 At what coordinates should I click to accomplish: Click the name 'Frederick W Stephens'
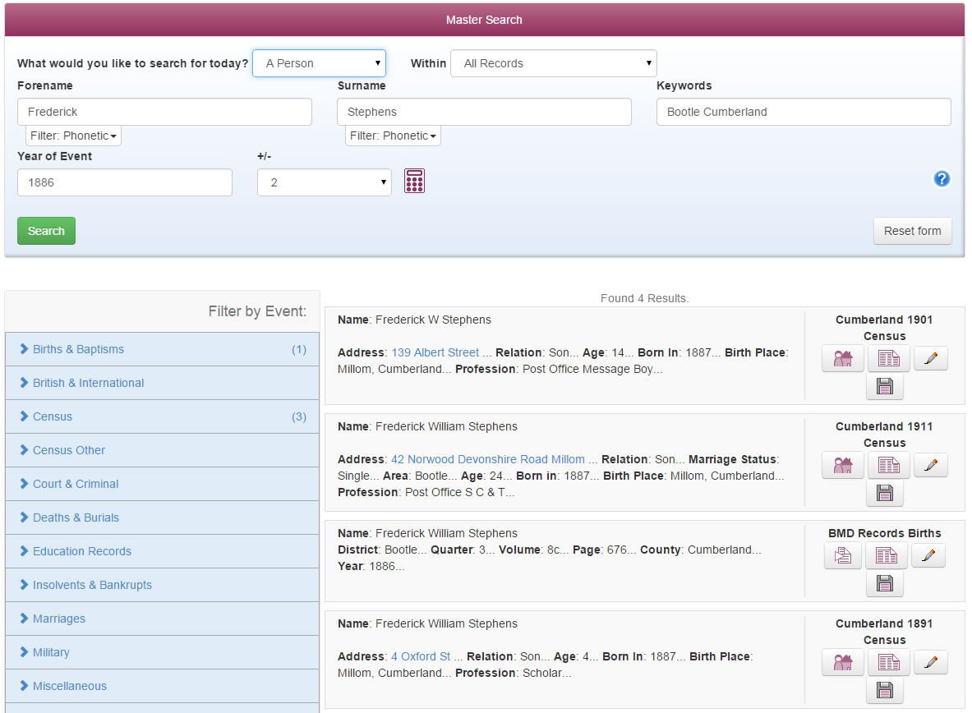[x=433, y=320]
